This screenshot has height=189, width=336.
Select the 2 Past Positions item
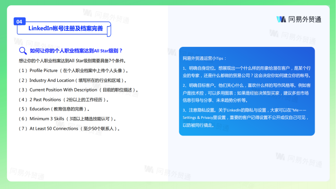[x=63, y=100]
